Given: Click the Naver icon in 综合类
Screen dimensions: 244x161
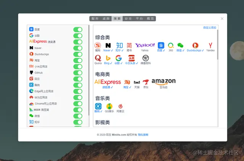Looking at the screenshot, I should pos(108,45).
